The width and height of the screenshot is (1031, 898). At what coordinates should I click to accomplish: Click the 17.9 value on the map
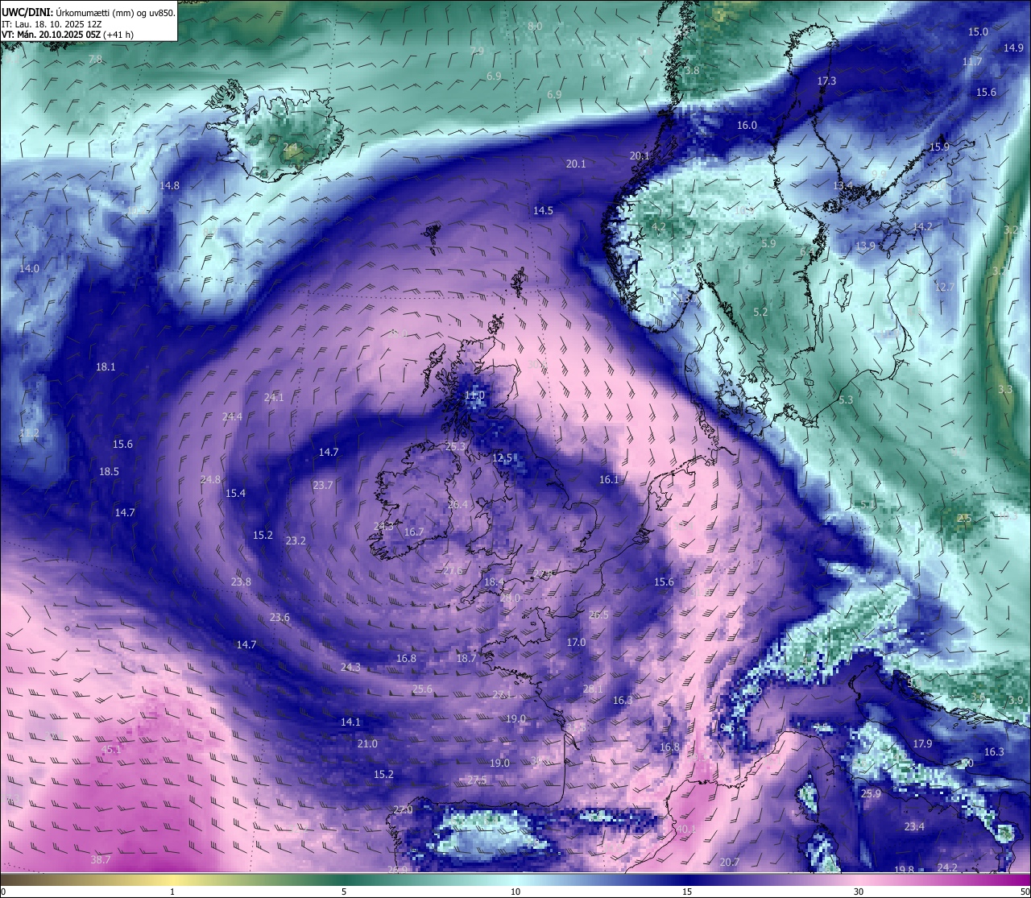tap(922, 744)
